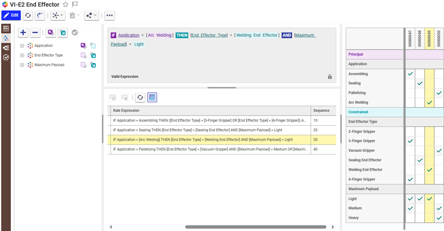This screenshot has width=444, height=231.
Task: Mark VI-E2 End Effector as favorite star
Action: coord(65,4)
